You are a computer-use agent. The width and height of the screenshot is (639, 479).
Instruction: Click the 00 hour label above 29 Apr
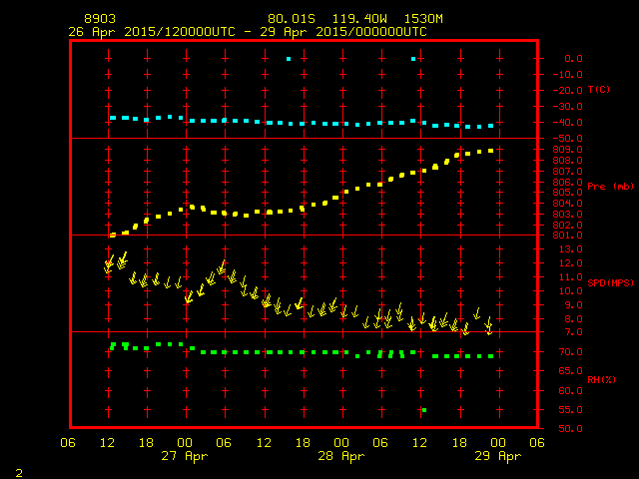pyautogui.click(x=498, y=443)
